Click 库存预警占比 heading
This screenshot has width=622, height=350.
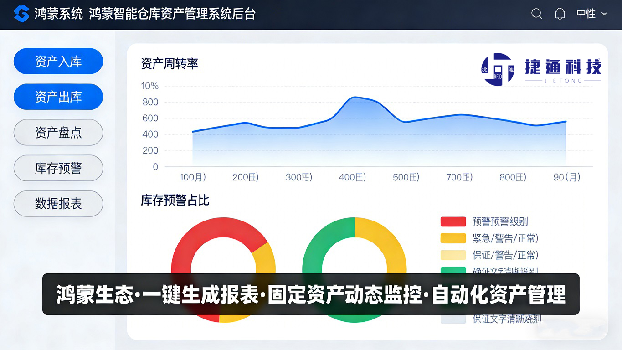[175, 200]
